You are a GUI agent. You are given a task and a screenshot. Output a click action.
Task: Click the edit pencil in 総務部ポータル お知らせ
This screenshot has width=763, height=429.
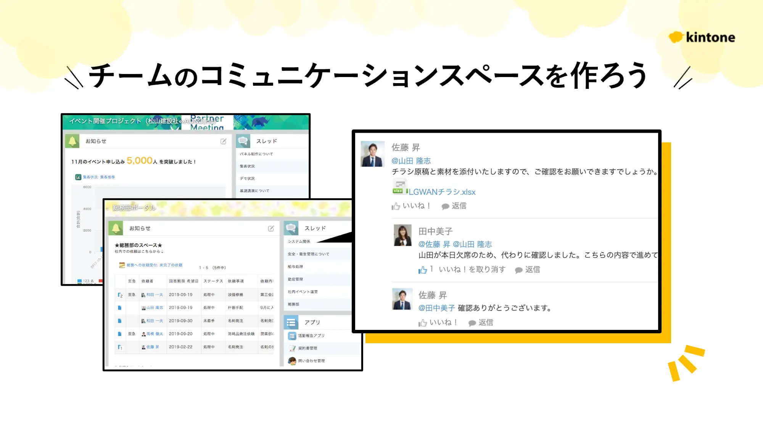271,228
